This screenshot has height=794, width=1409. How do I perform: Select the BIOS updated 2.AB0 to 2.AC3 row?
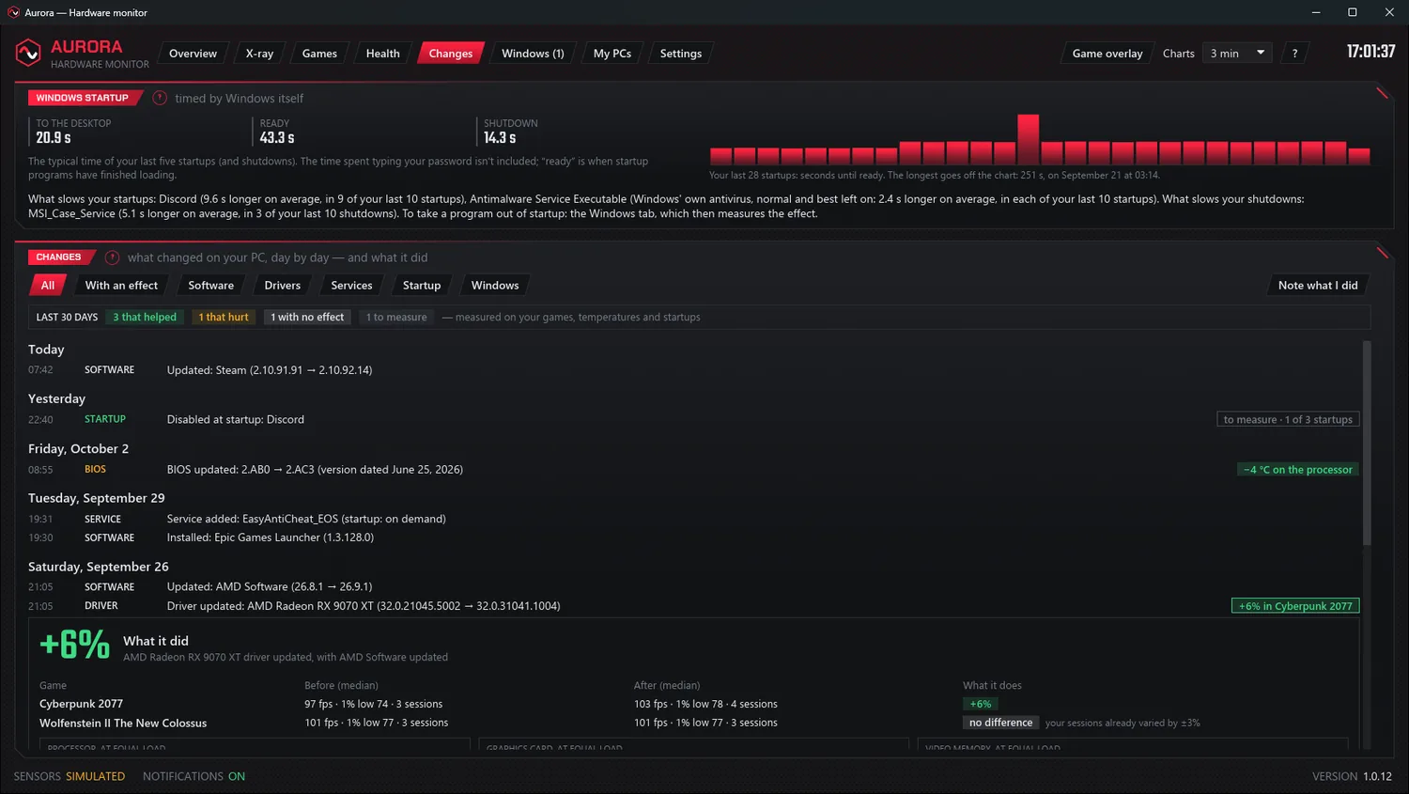693,470
